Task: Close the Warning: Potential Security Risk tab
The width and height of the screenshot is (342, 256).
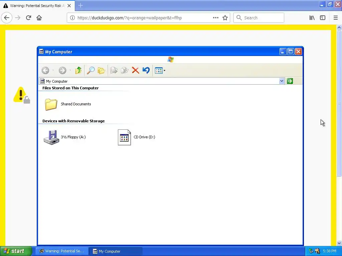Action: pyautogui.click(x=69, y=6)
